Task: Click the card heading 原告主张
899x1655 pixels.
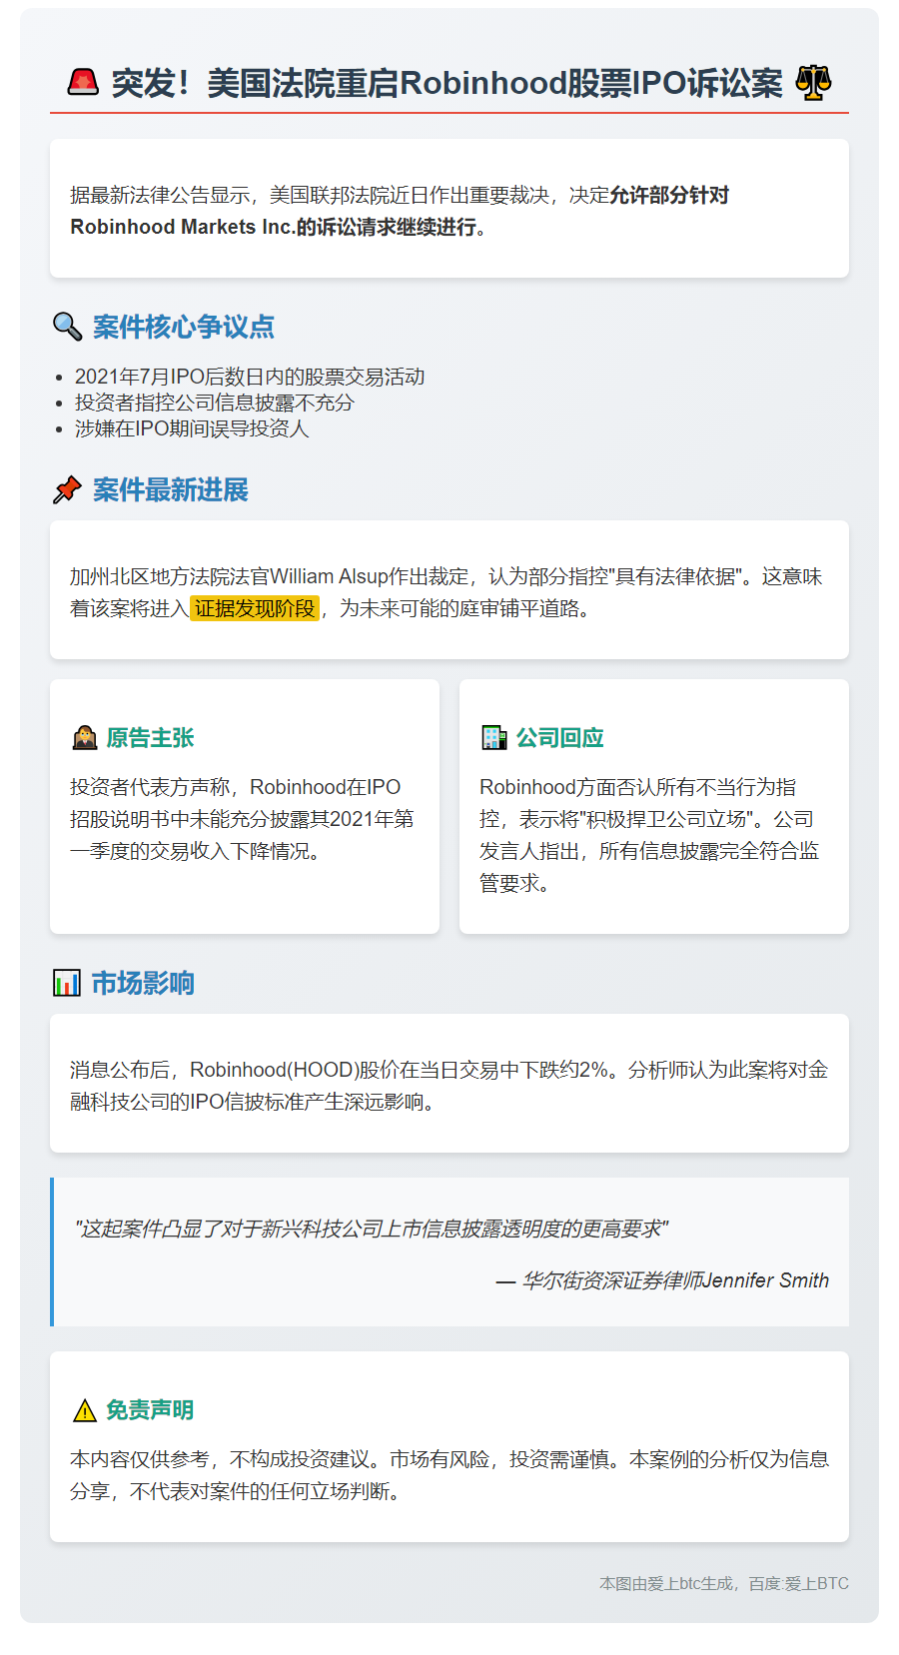Action: [x=151, y=738]
